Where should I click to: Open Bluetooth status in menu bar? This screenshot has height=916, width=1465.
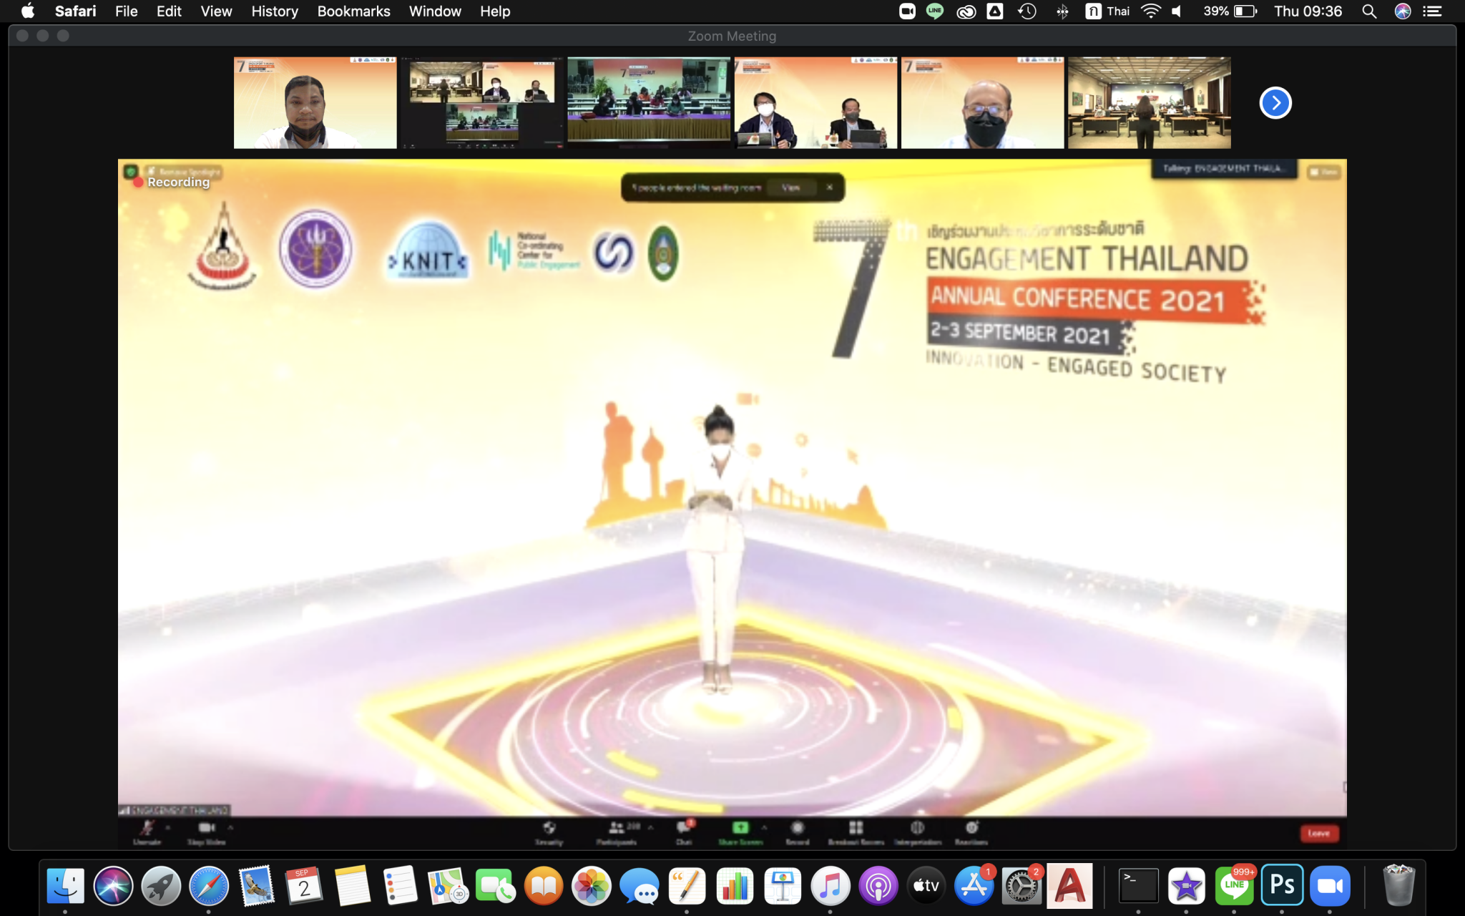(x=1062, y=11)
